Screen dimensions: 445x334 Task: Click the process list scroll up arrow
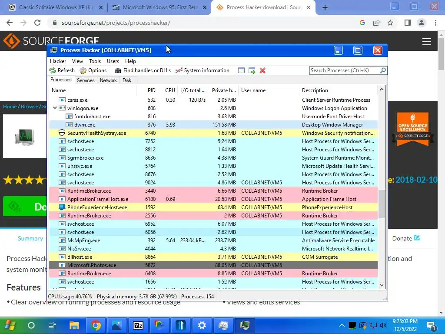coord(382,90)
